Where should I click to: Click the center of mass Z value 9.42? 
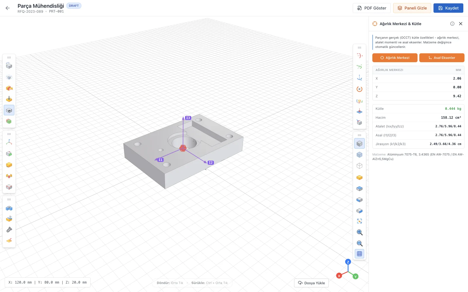pyautogui.click(x=457, y=96)
